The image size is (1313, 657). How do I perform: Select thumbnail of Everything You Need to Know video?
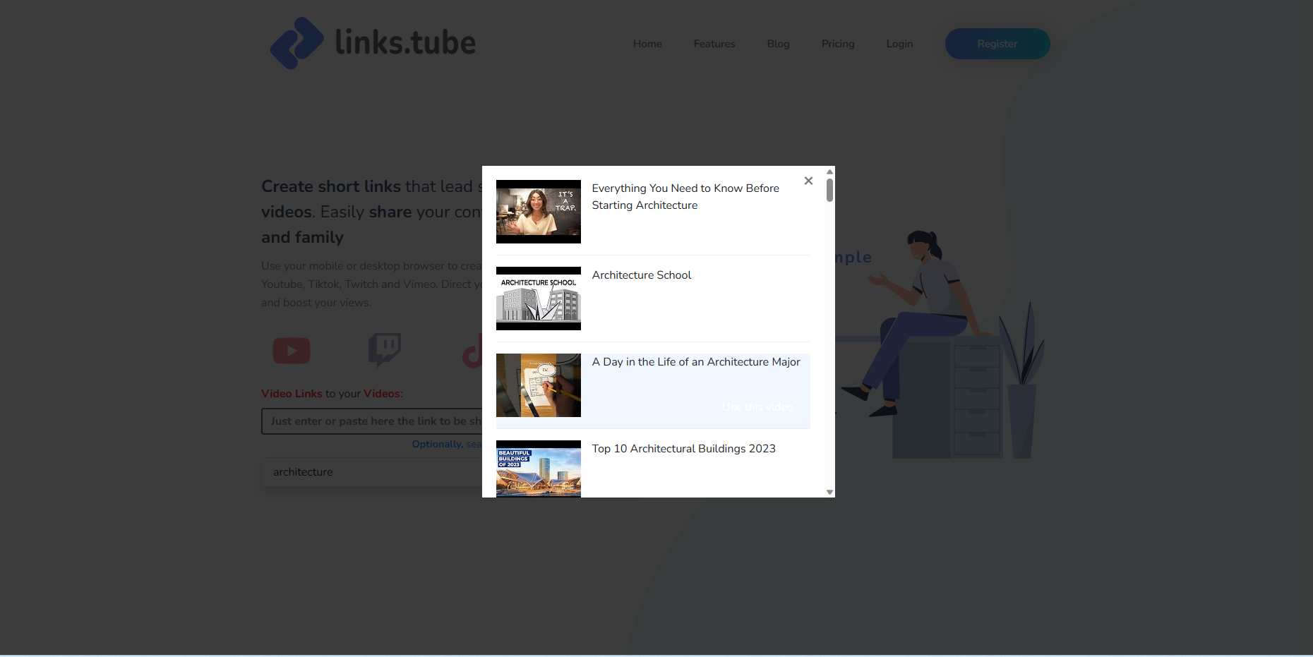point(539,212)
